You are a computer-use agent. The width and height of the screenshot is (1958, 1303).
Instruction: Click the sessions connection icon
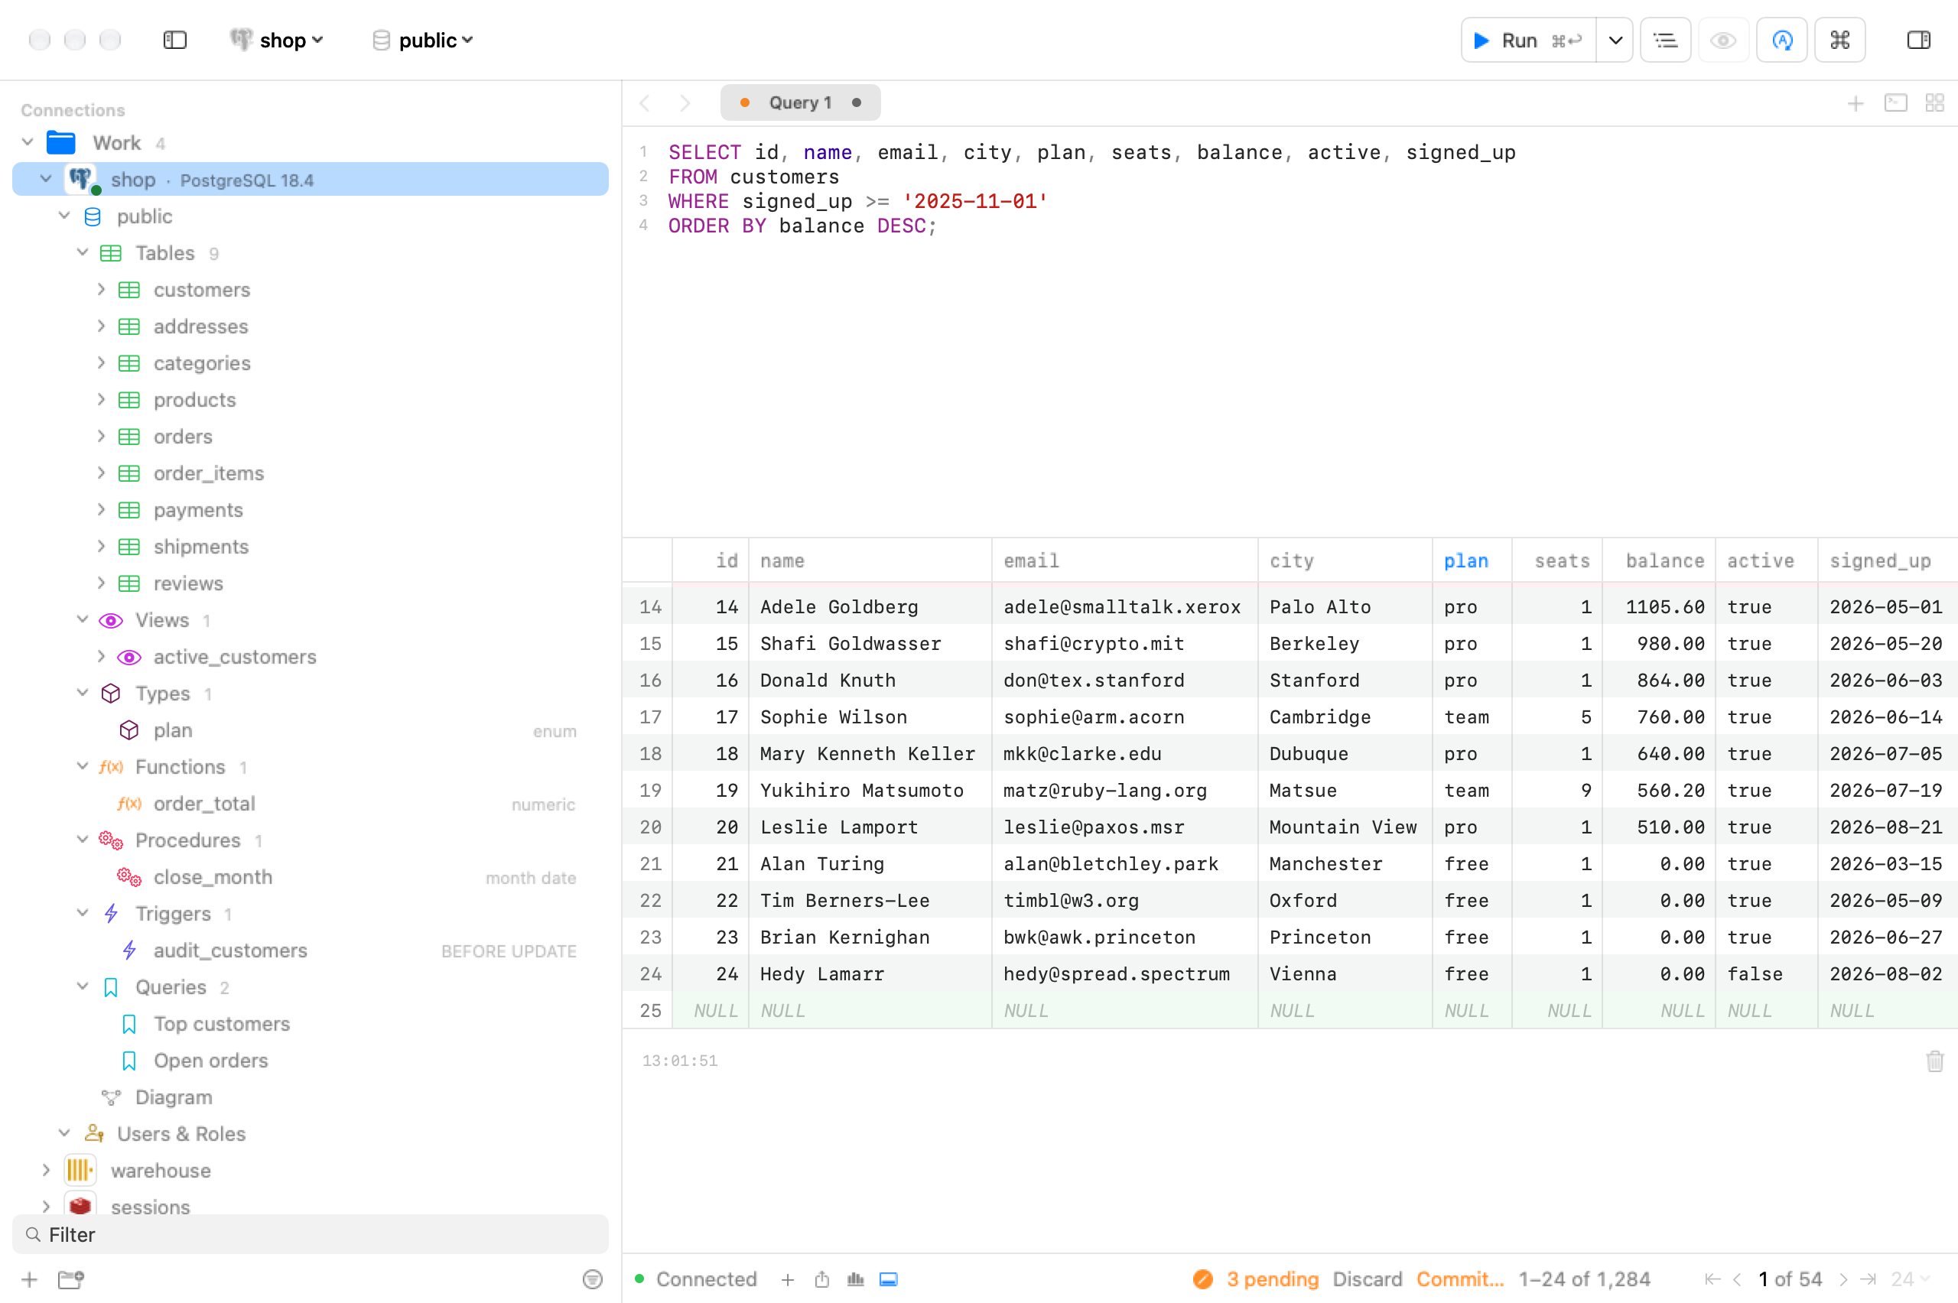pyautogui.click(x=80, y=1206)
